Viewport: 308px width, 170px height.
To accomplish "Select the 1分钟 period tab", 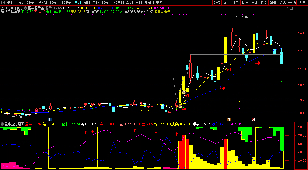I will point(20,3).
